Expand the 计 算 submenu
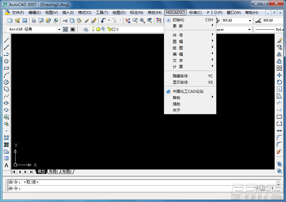This screenshot has height=202, width=286. (x=190, y=67)
